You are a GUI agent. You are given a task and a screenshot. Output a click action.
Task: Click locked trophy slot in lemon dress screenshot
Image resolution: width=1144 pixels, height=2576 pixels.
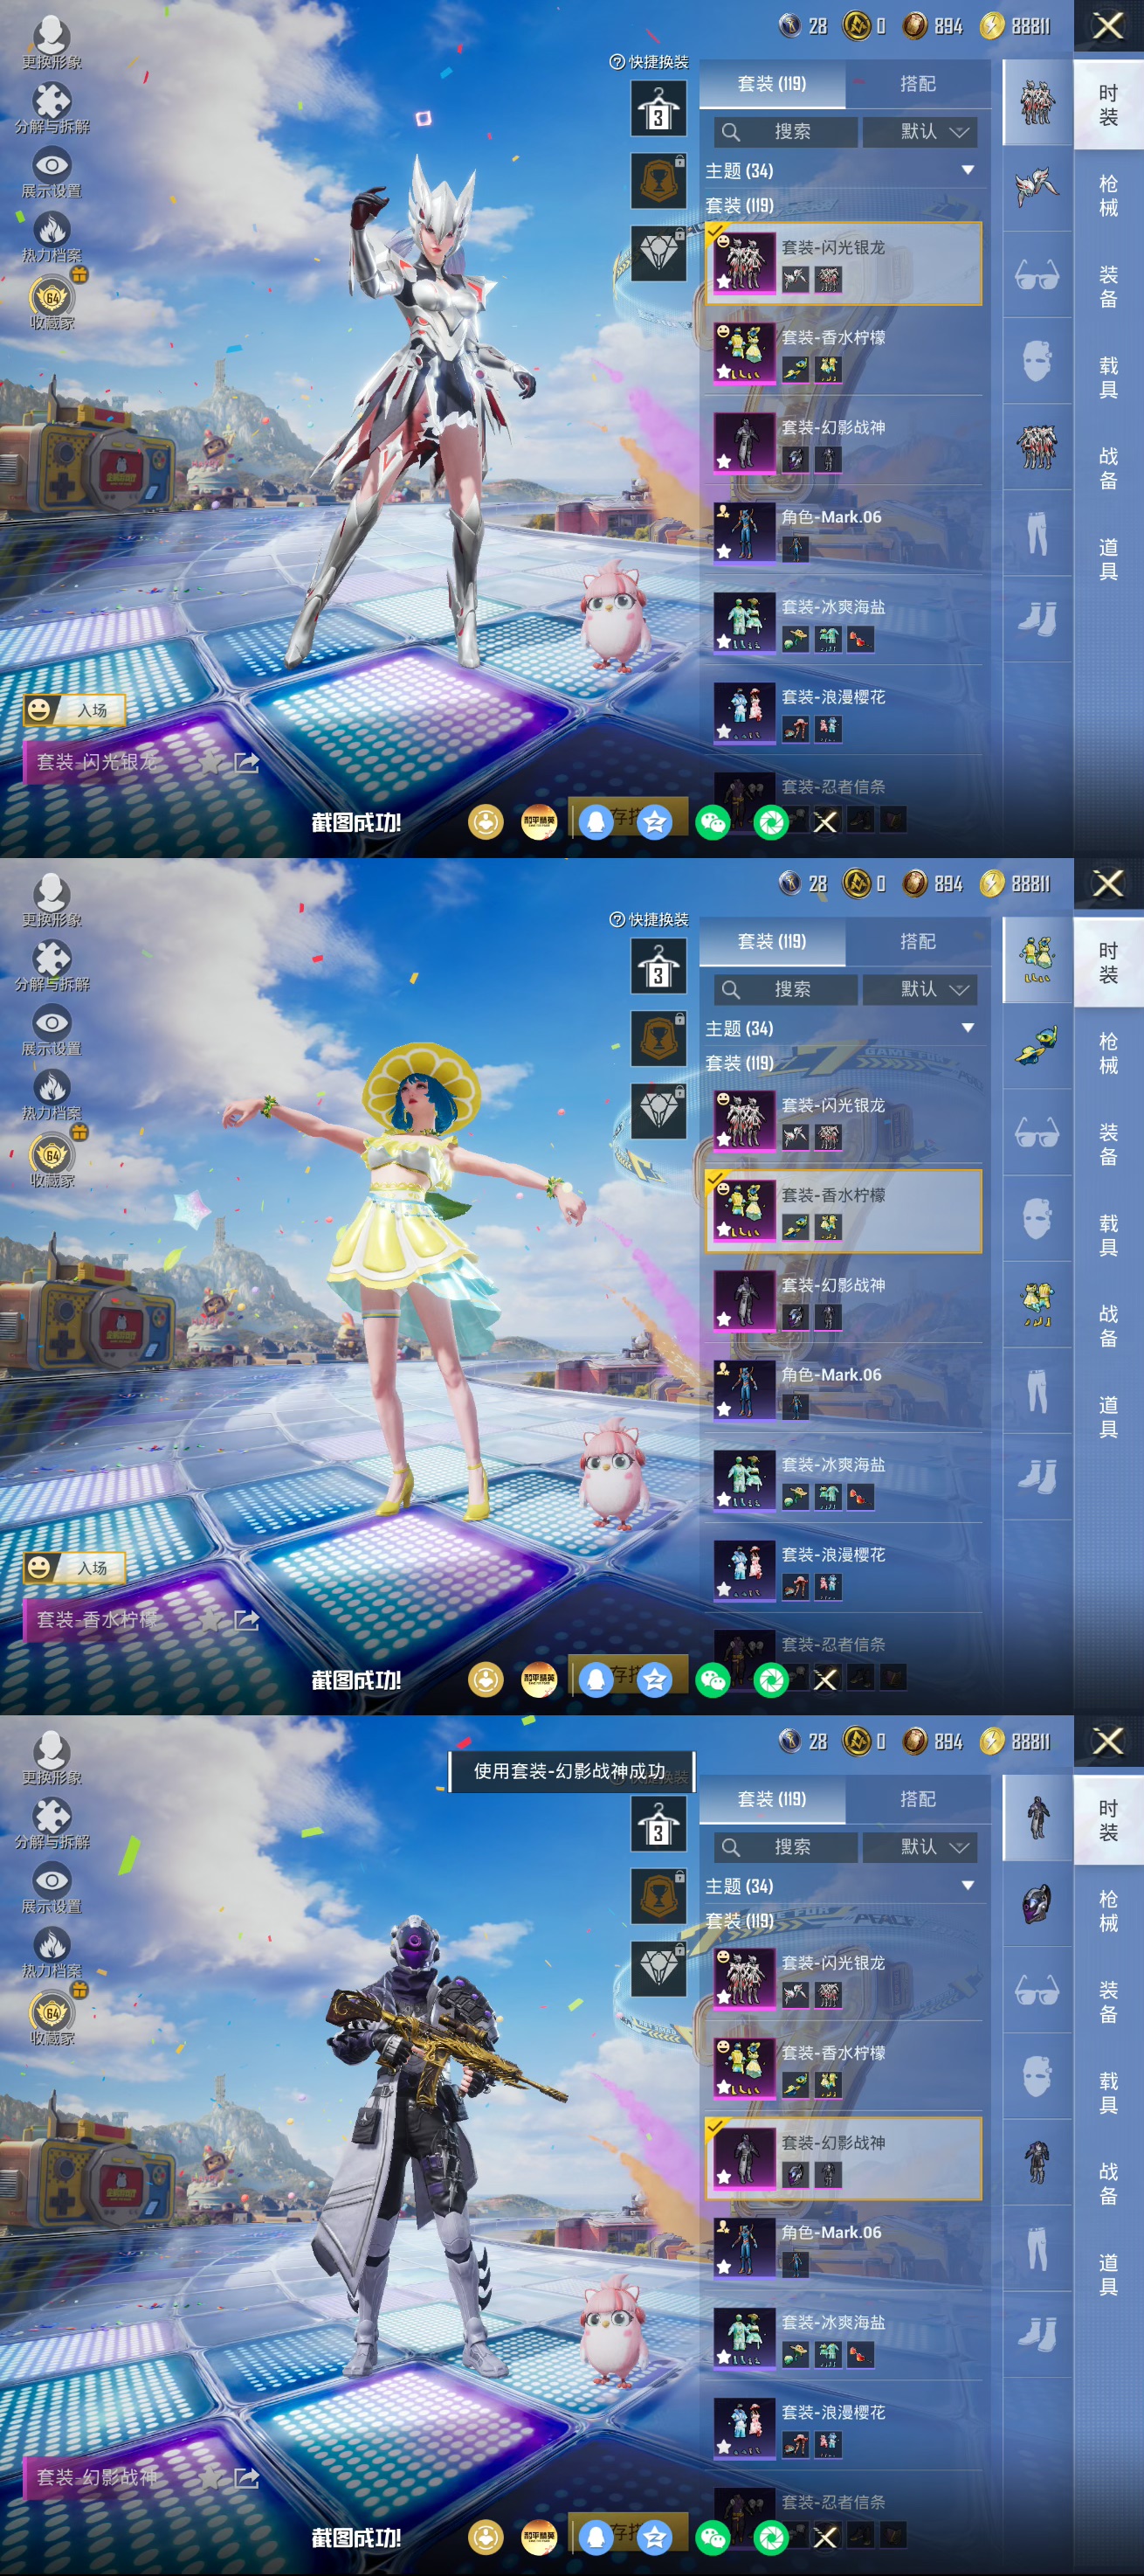(x=658, y=1038)
